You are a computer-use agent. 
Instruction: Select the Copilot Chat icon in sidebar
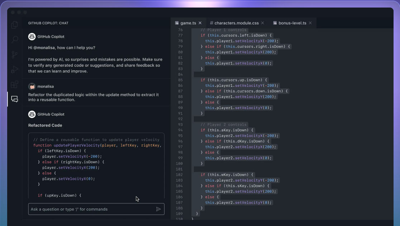point(15,99)
